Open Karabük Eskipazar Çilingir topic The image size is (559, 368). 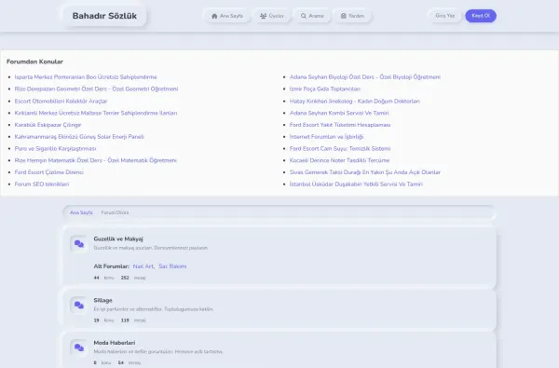(x=48, y=125)
